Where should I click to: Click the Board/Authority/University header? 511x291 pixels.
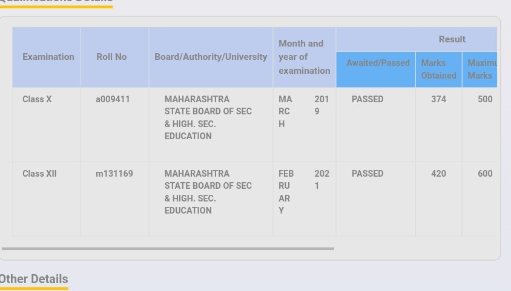tap(211, 57)
